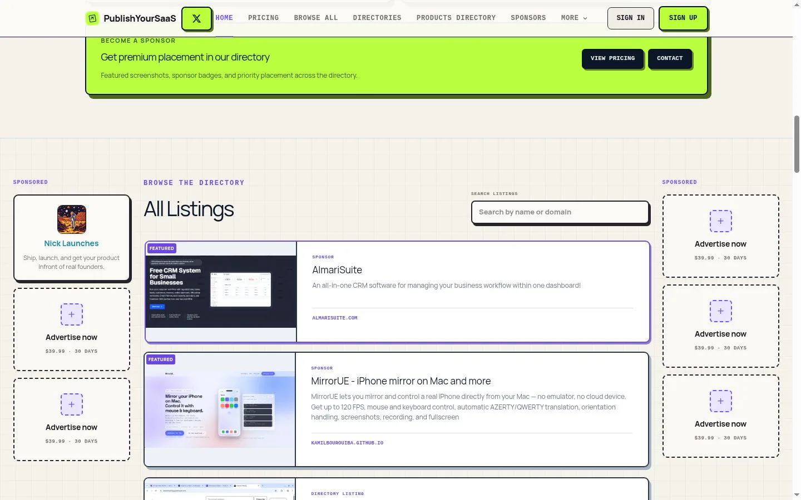Screen dimensions: 801x500
Task: Click the plus icon in lower left Advertise now card
Action: (72, 404)
